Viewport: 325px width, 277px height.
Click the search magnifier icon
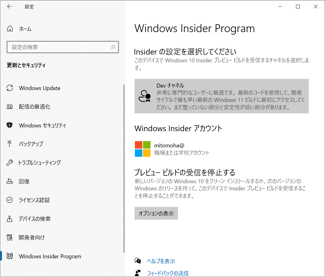point(113,47)
